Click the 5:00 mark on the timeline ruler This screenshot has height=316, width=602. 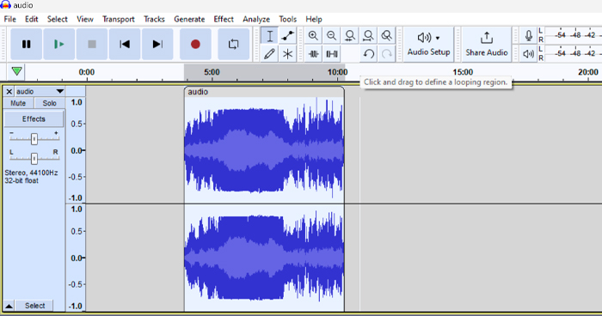click(212, 72)
